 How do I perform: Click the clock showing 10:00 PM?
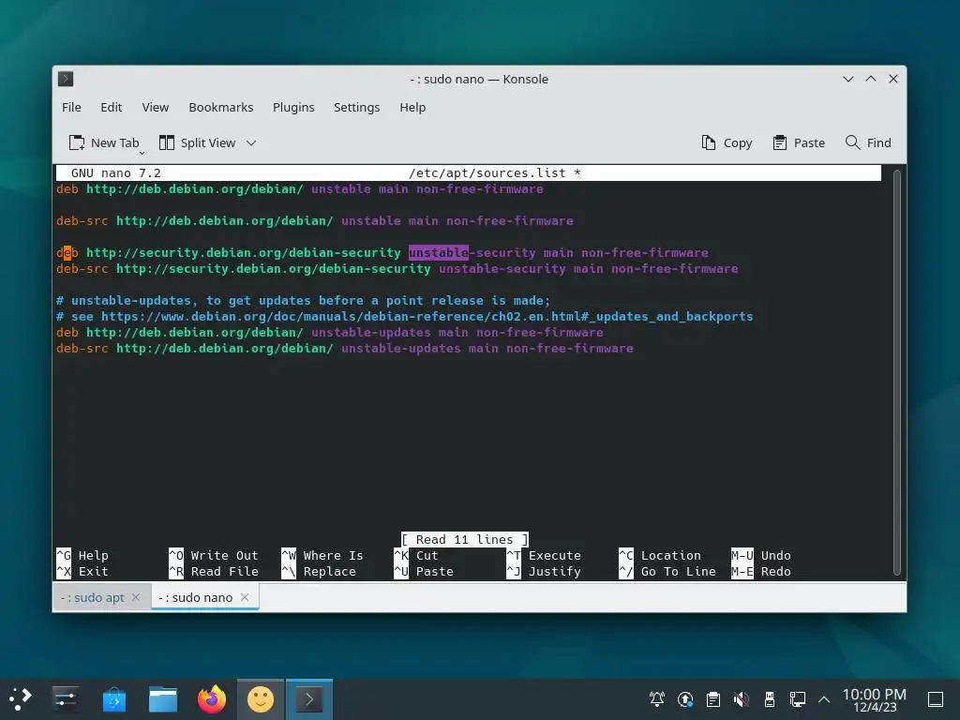click(x=875, y=699)
